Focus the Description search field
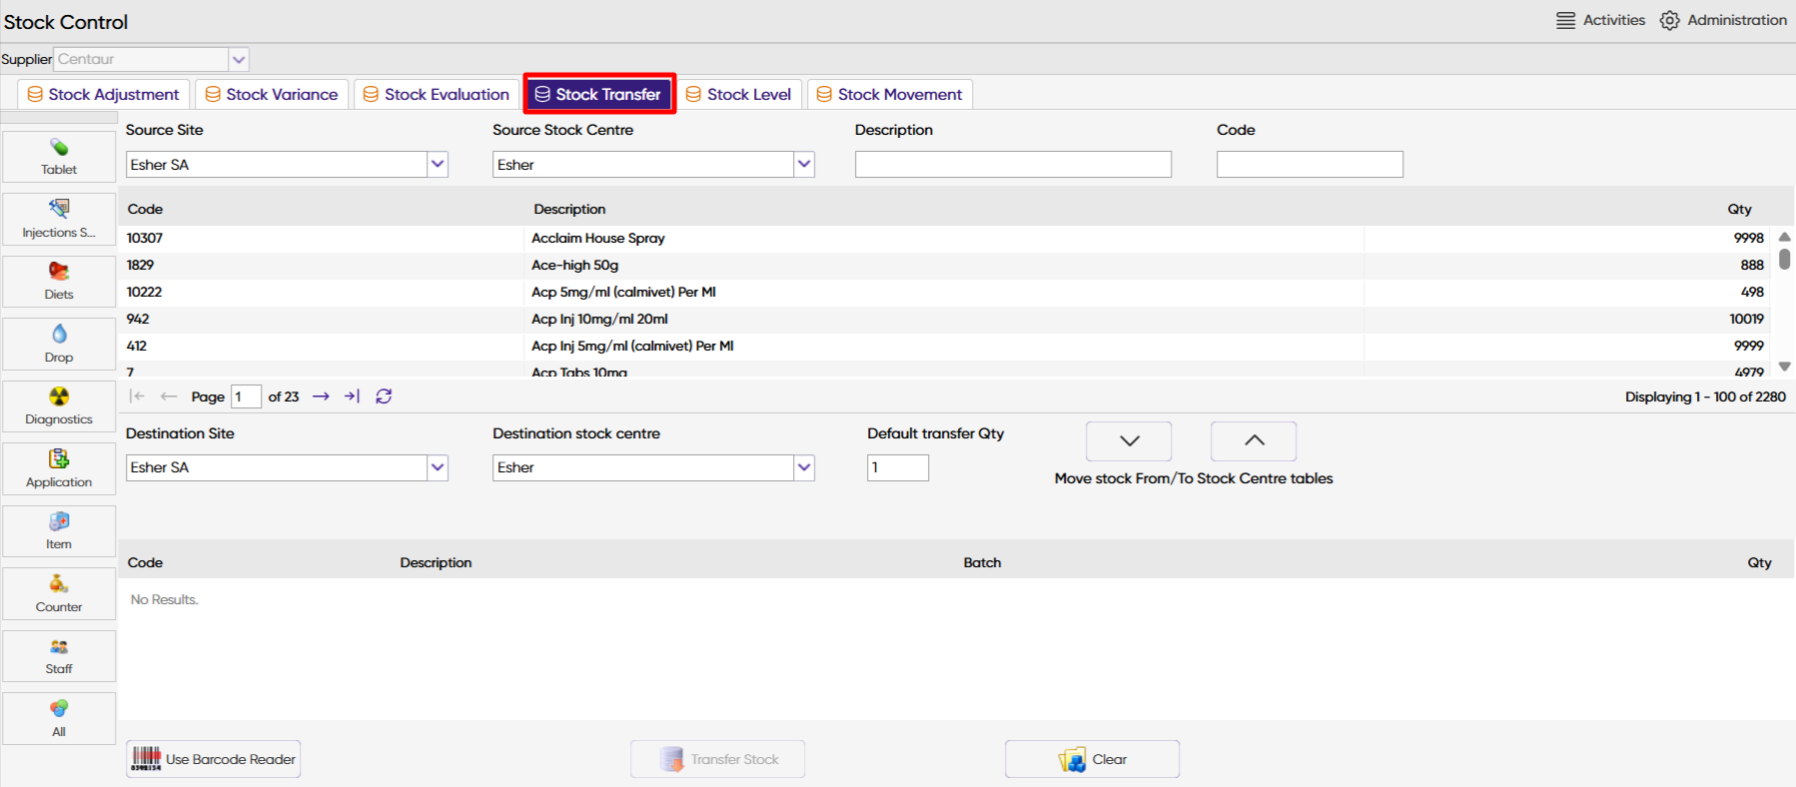 [1013, 165]
